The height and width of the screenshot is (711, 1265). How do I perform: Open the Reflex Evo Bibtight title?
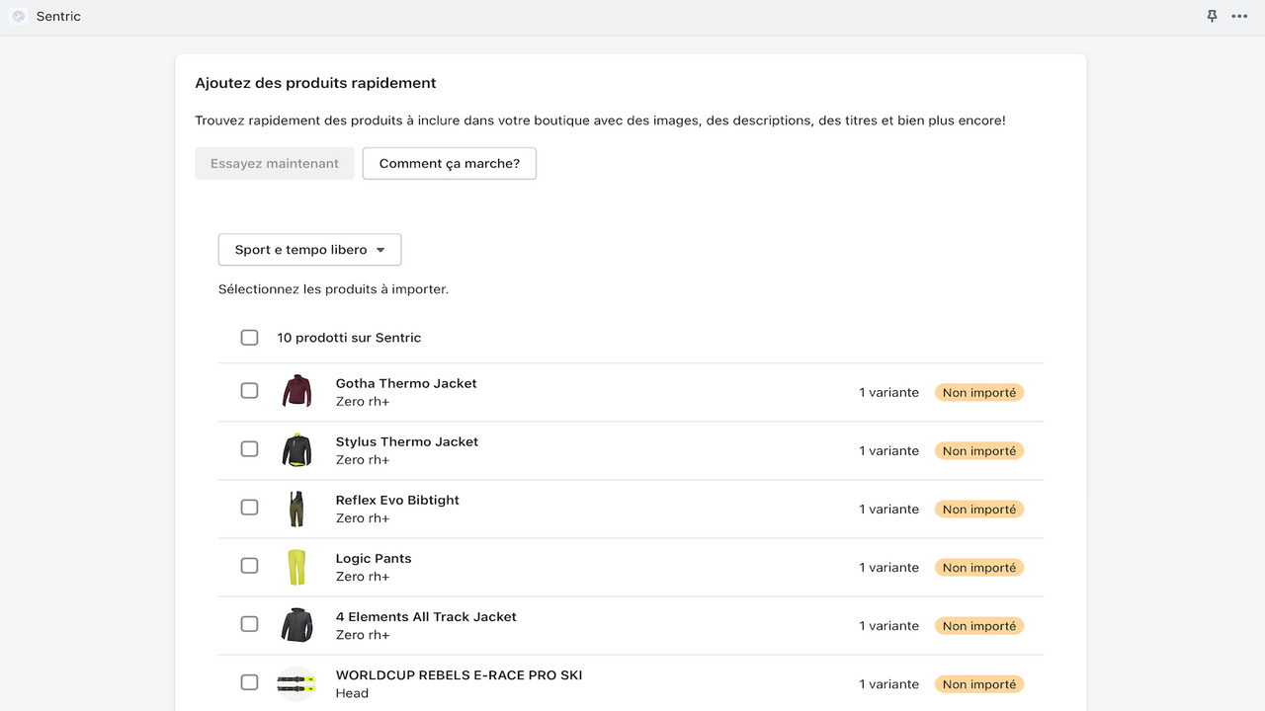397,500
